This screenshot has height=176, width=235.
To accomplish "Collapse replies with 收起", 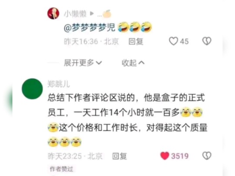I will (133, 63).
